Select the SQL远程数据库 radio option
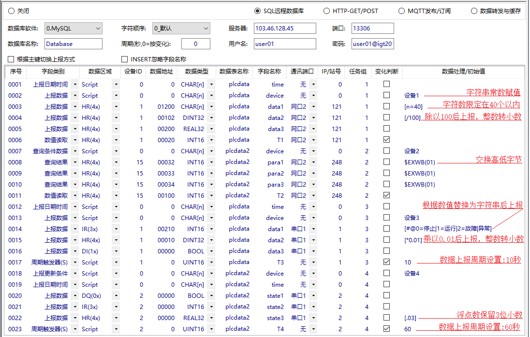Screen dimensions: 530x337 click(257, 11)
